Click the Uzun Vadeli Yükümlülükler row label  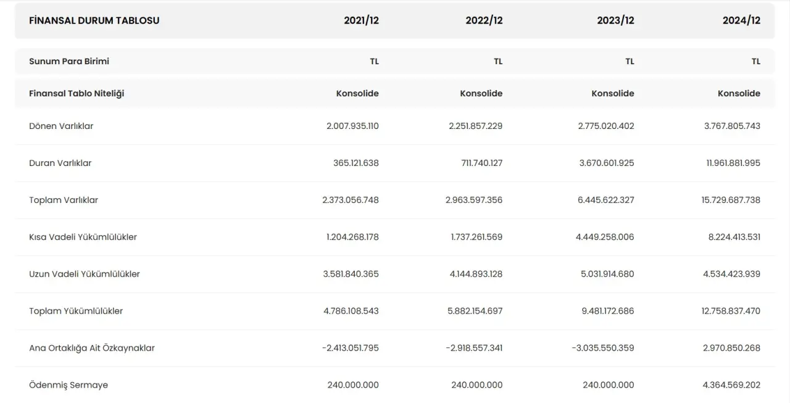click(x=85, y=274)
